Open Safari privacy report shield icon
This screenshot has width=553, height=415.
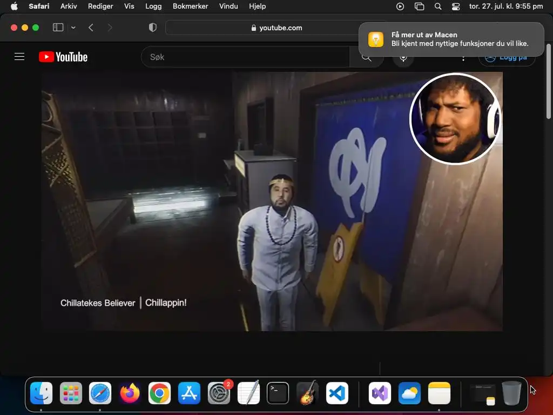point(153,28)
